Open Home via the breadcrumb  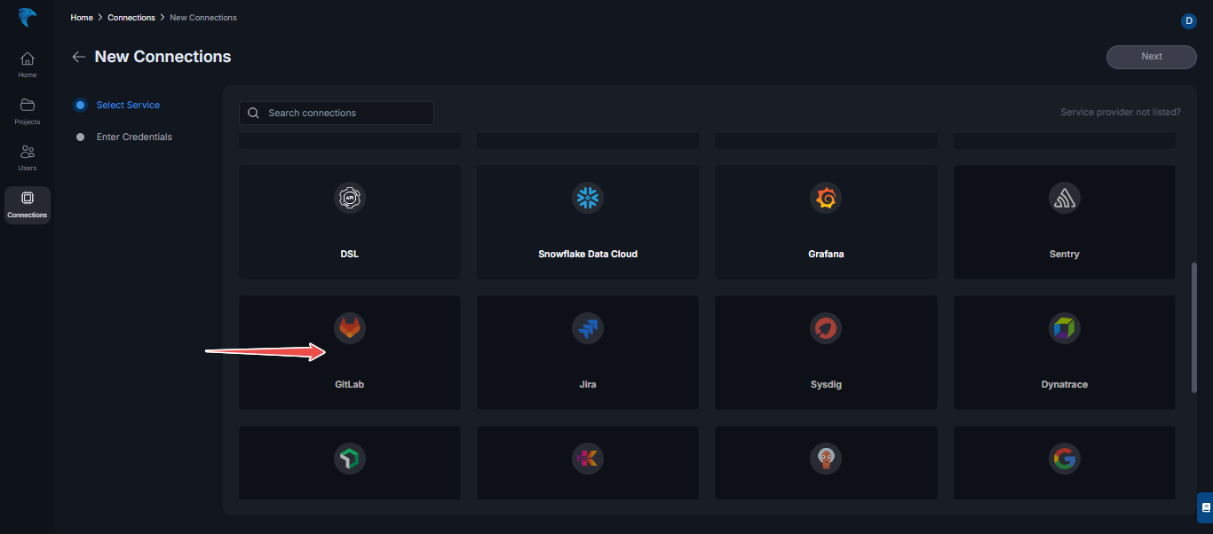pyautogui.click(x=81, y=17)
